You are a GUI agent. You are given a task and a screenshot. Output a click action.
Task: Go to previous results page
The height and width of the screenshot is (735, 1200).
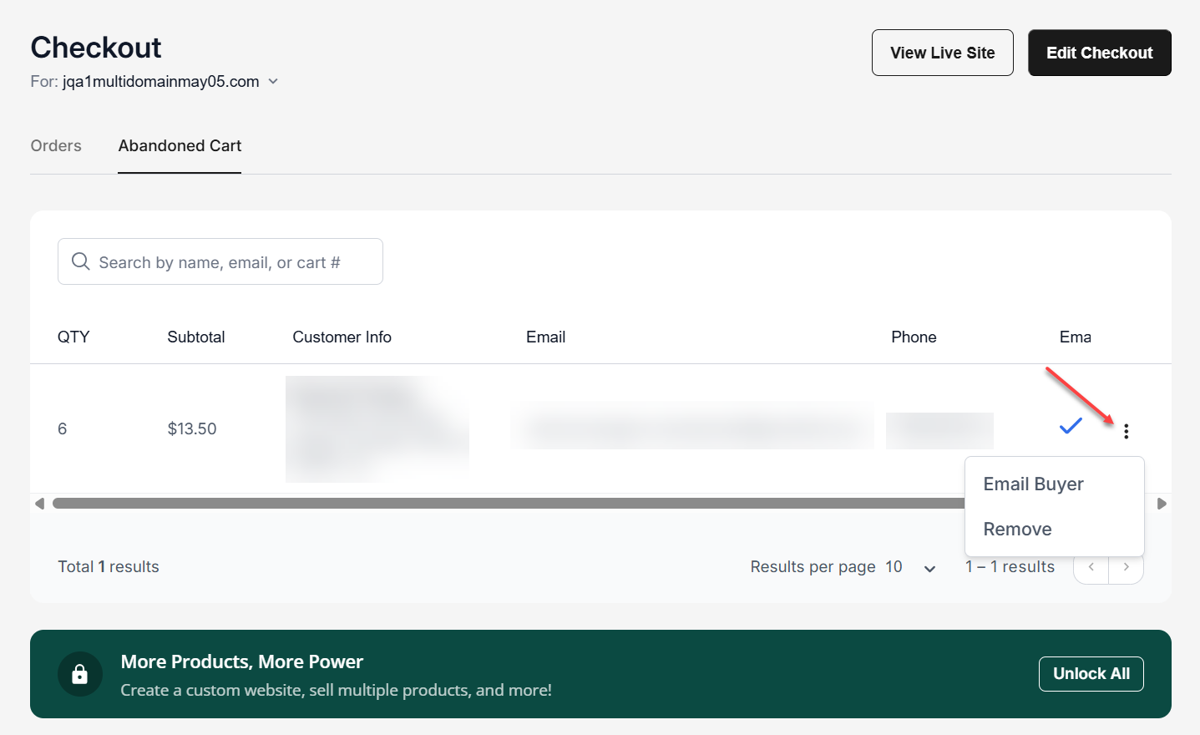point(1091,567)
